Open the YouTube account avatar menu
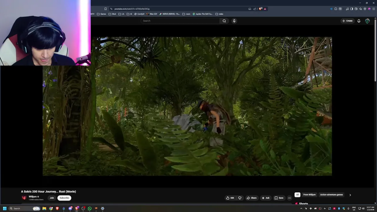Image resolution: width=377 pixels, height=212 pixels. point(367,21)
